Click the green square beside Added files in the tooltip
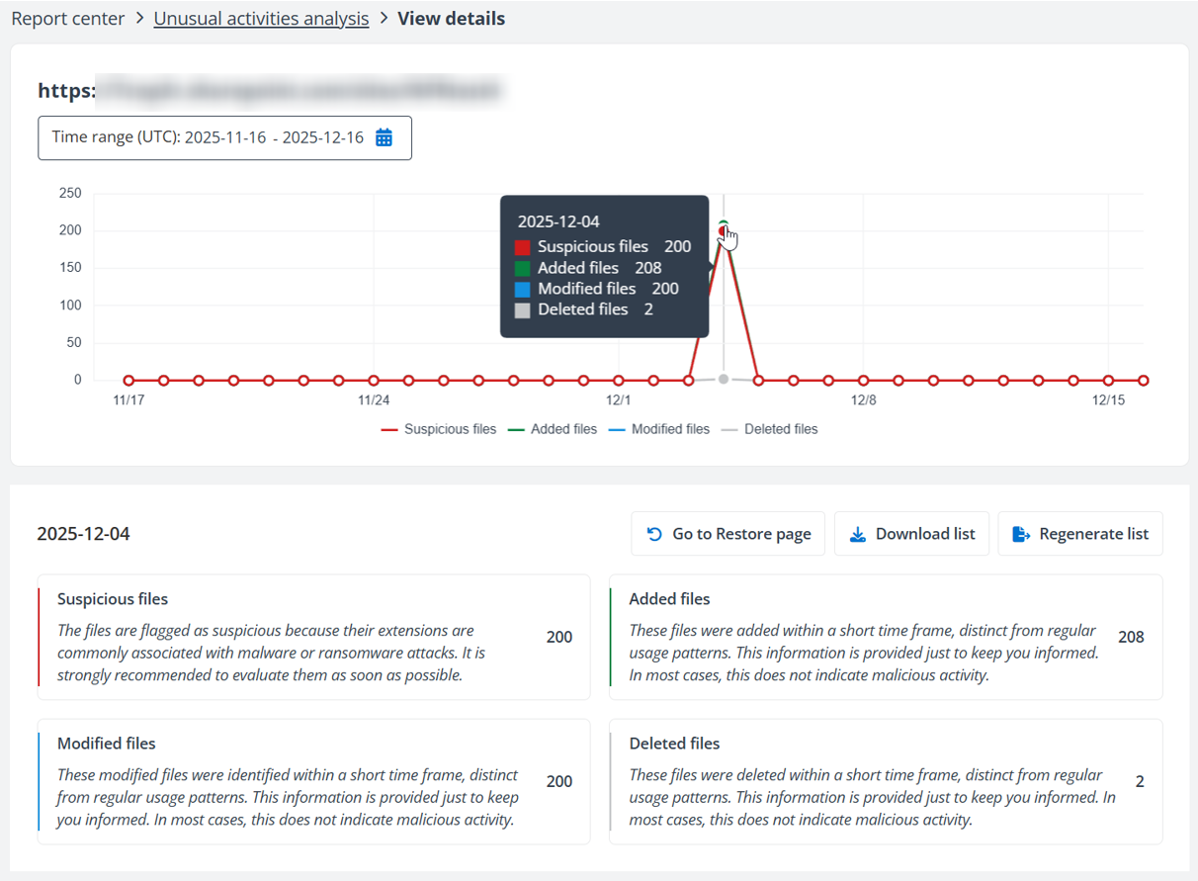The height and width of the screenshot is (881, 1198). 525,268
